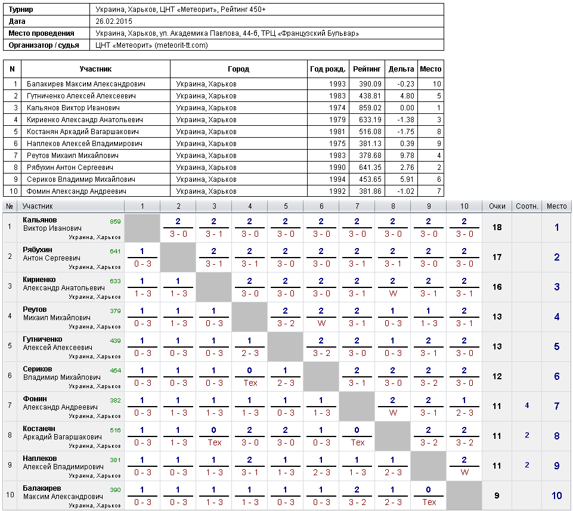
Task: Click Фомин's Соотн. value 4
Action: [526, 405]
